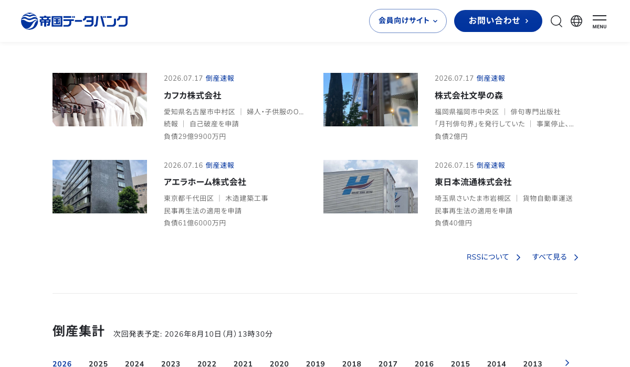Open the 株式会社文學の森 article

click(x=469, y=95)
